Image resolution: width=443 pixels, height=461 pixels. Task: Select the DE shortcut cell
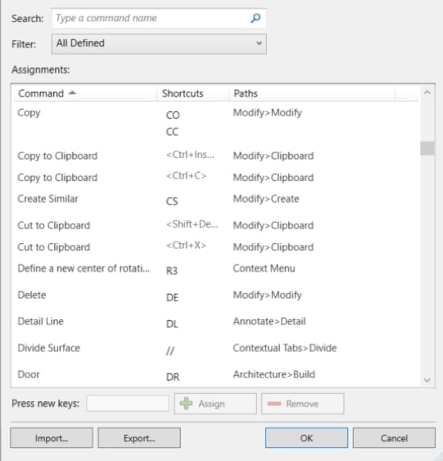(172, 297)
